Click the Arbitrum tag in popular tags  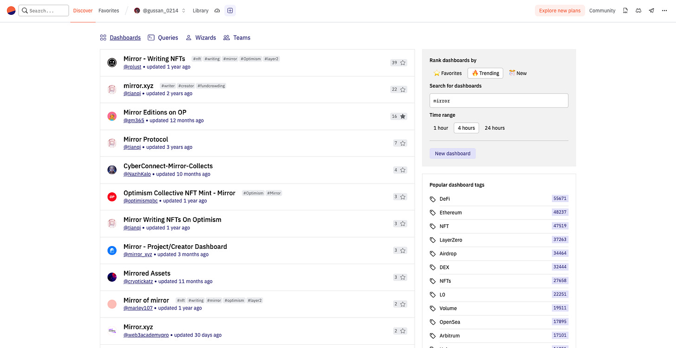coord(449,335)
